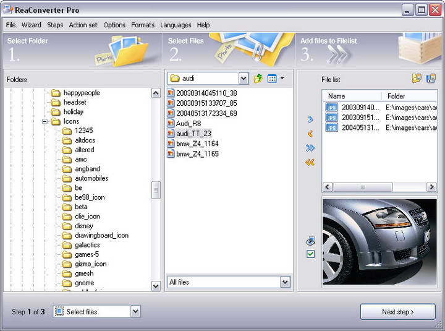Click the Next step button
Screen dimensions: 445x331
[397, 312]
